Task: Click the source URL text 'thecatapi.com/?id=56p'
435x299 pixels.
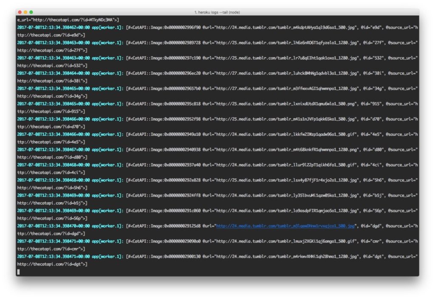Action: (56, 218)
